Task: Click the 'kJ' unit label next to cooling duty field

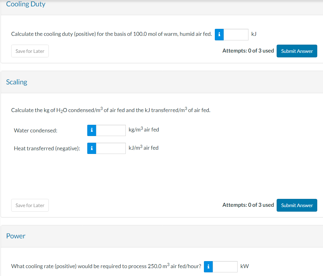Action: pyautogui.click(x=254, y=34)
